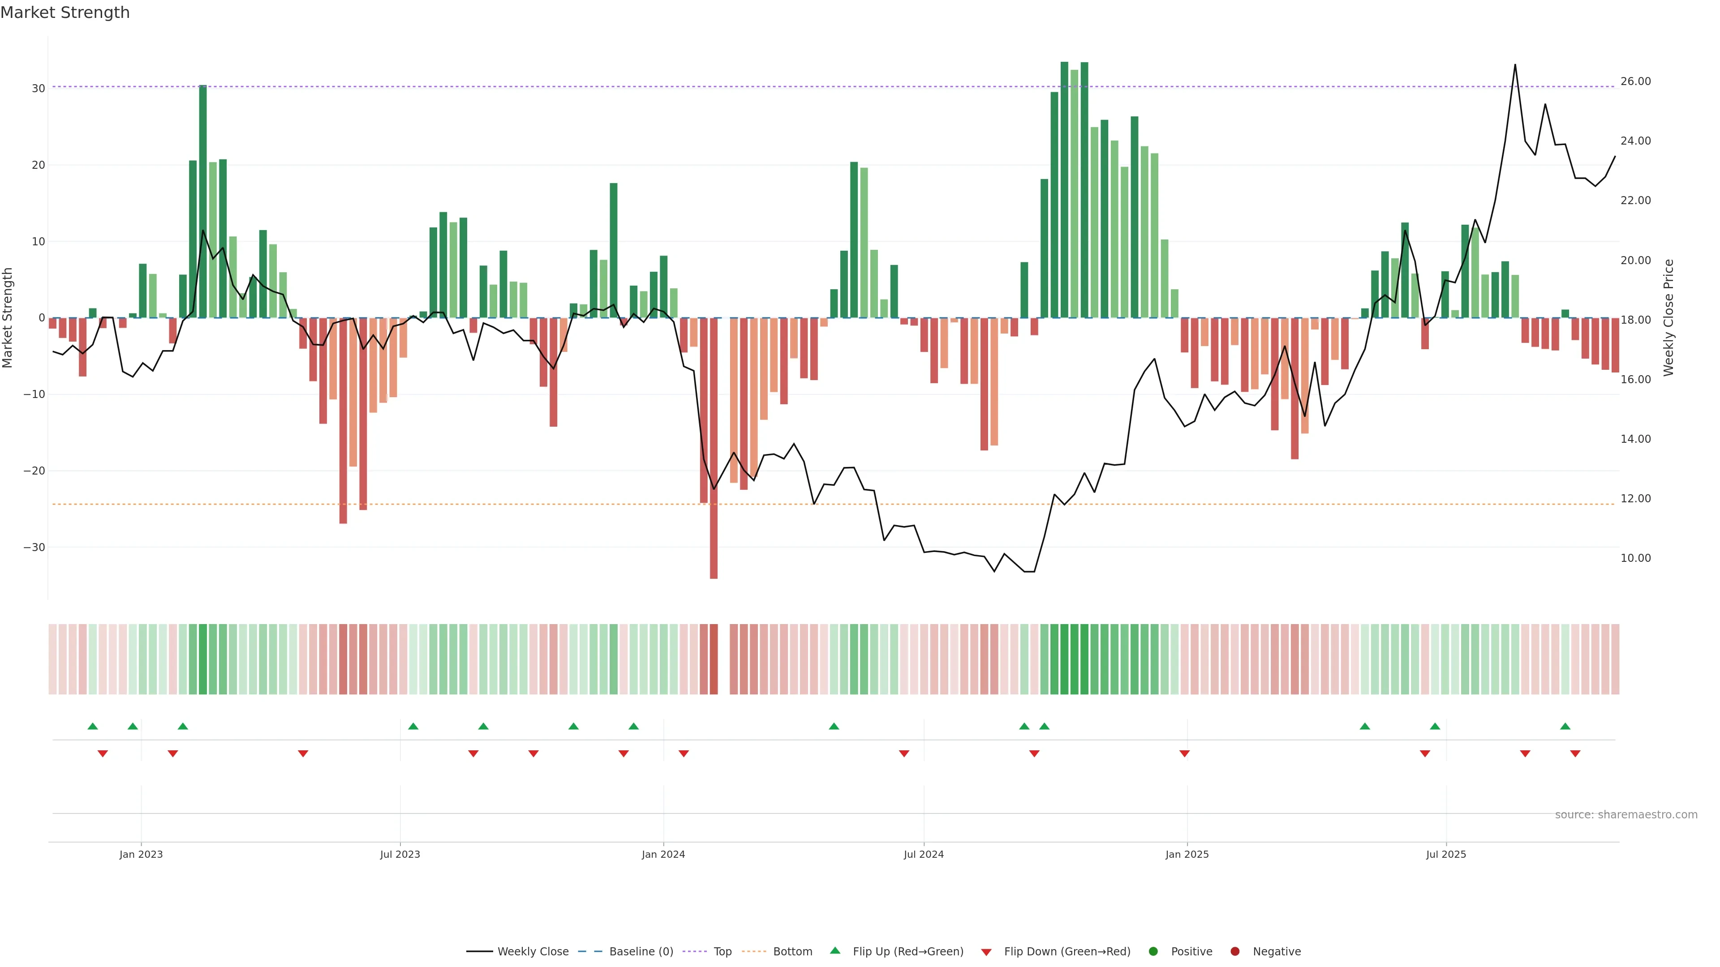Click the rightmost red flip-down triangle marker

[1575, 753]
